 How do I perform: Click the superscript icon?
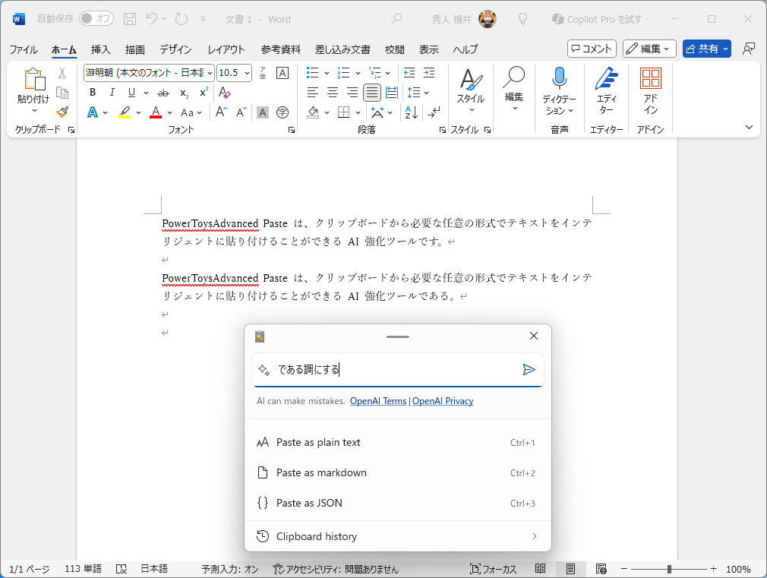(202, 92)
